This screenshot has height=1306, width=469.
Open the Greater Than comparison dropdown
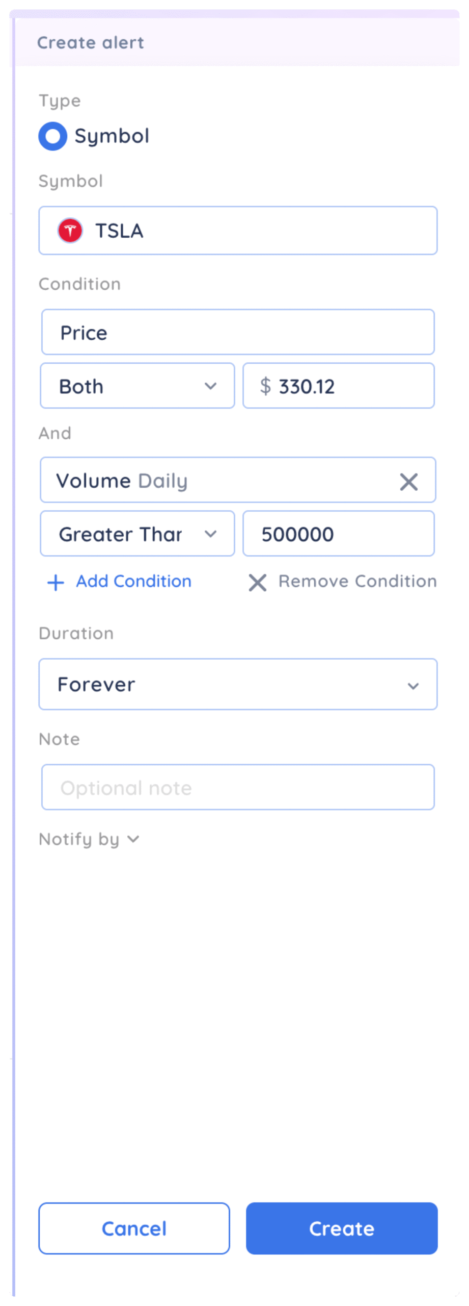(x=137, y=534)
